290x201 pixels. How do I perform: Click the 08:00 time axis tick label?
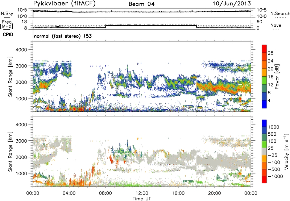(x=105, y=193)
